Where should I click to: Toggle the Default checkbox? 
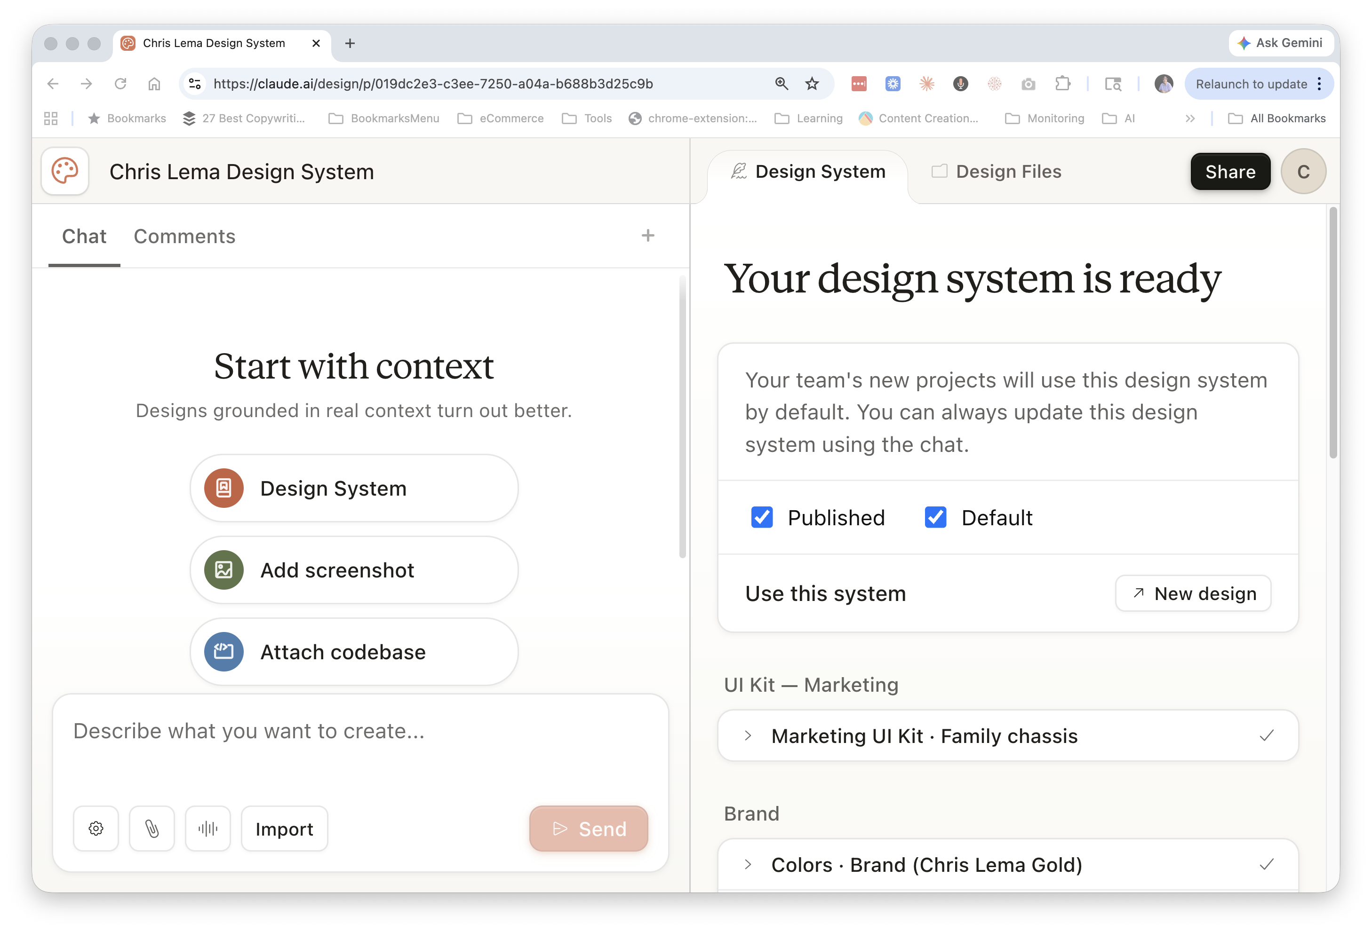coord(935,517)
